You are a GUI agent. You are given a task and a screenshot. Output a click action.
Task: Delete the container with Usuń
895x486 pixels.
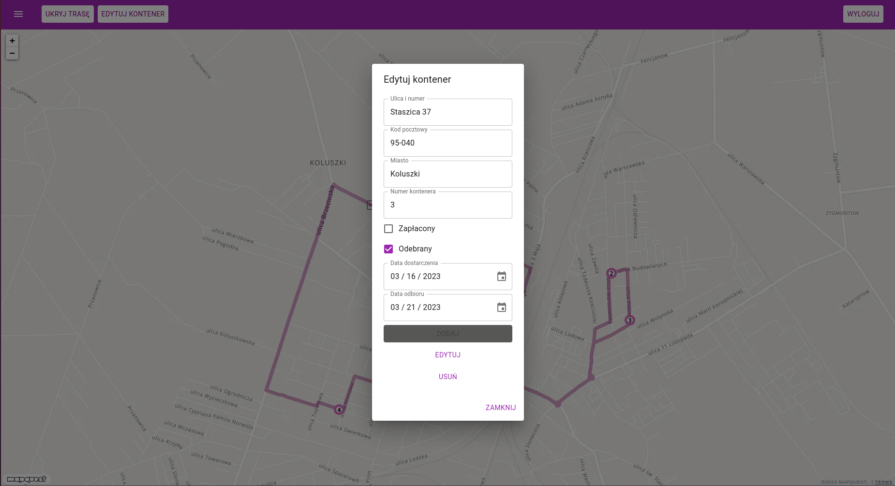(447, 377)
